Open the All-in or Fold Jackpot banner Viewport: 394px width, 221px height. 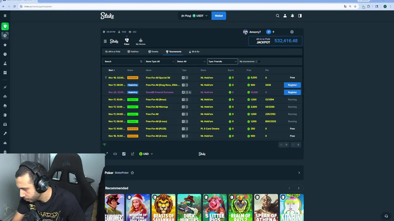pos(275,41)
